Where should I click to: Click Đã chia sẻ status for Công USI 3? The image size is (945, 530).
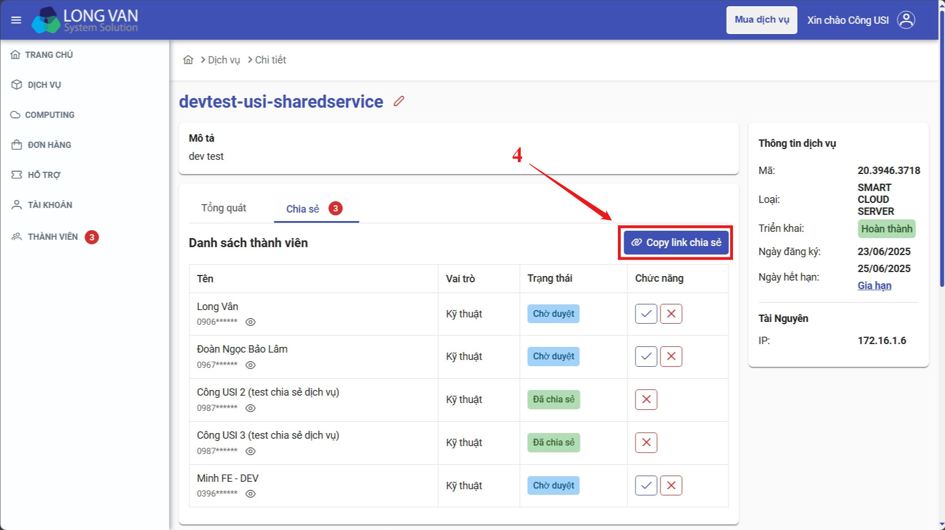click(553, 443)
